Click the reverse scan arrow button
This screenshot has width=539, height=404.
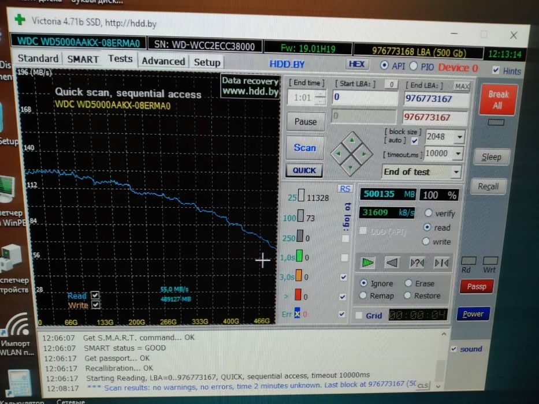tap(392, 263)
